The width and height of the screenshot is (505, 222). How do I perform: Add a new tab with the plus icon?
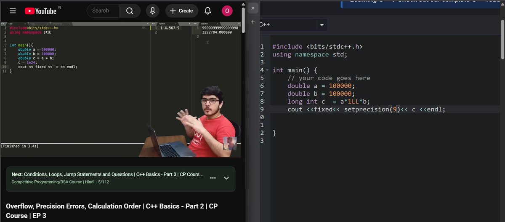(x=253, y=22)
